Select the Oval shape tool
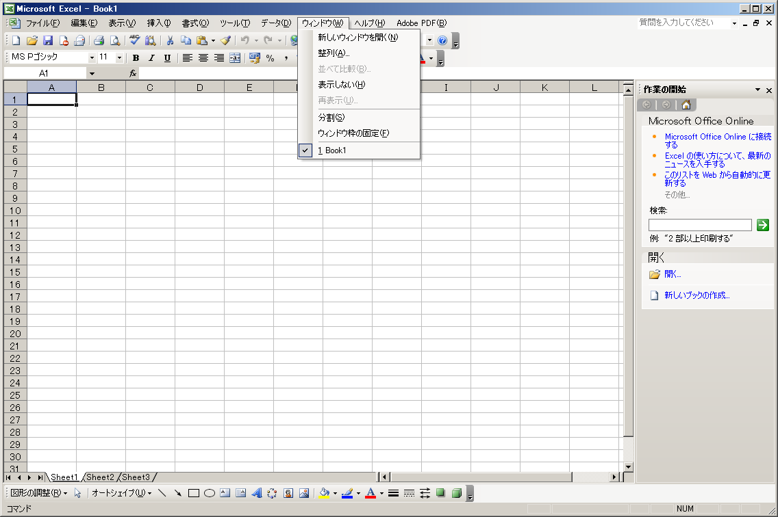Image resolution: width=778 pixels, height=517 pixels. tap(210, 493)
